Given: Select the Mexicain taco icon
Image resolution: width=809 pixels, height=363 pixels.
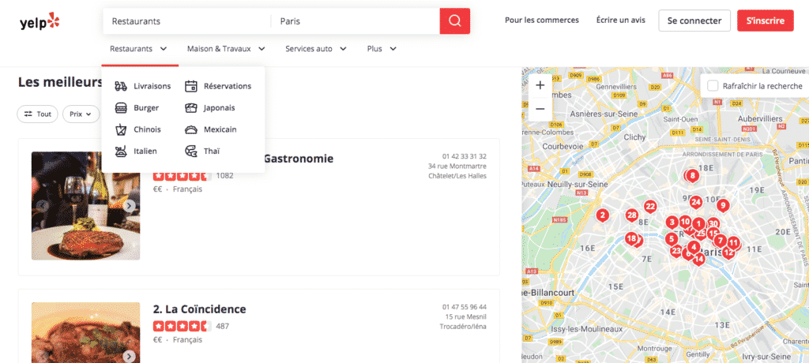Looking at the screenshot, I should click(191, 129).
